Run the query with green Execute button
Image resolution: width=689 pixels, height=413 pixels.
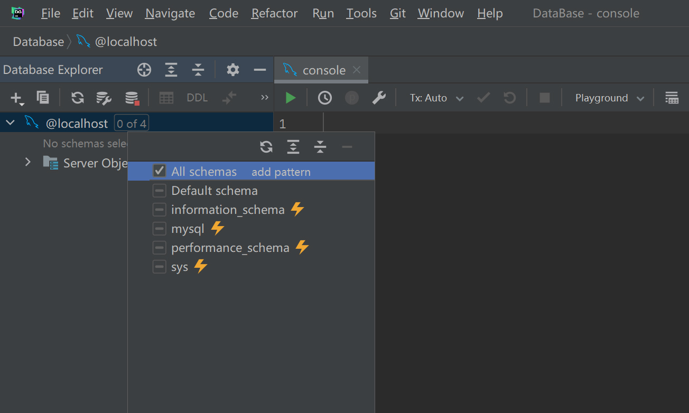click(290, 98)
